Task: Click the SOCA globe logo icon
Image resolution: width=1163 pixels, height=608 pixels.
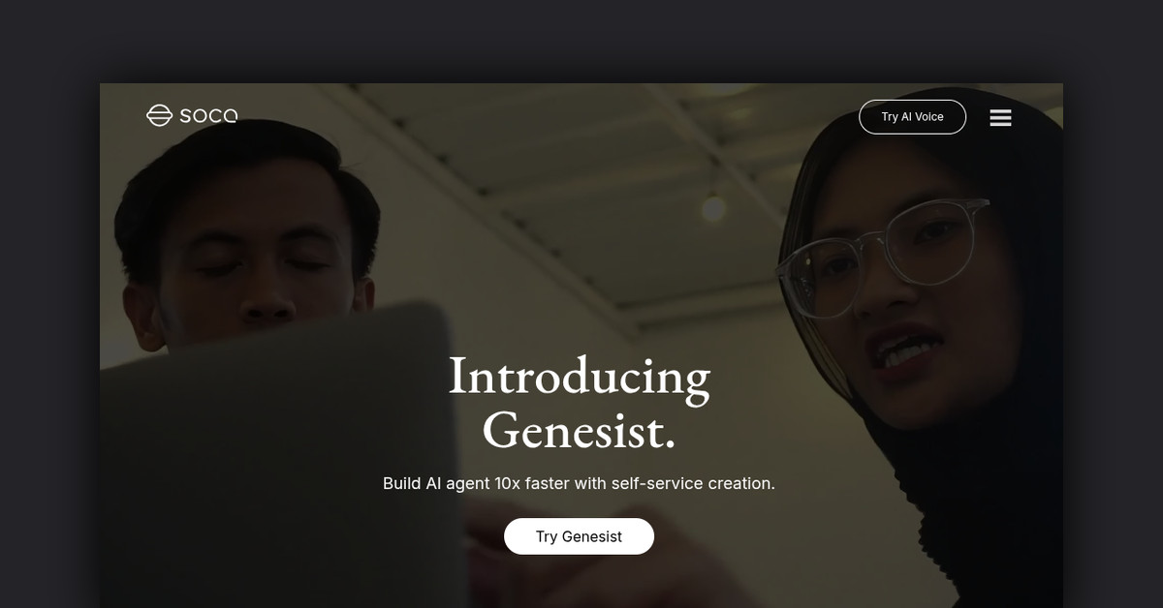Action: (159, 116)
